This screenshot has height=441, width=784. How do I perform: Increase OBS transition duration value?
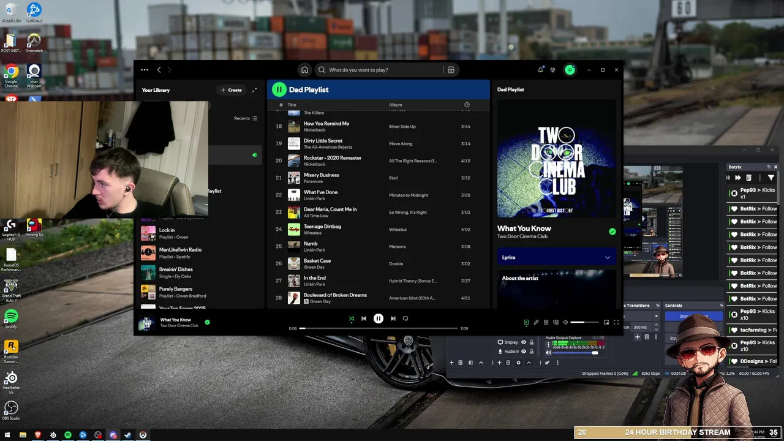(x=655, y=325)
